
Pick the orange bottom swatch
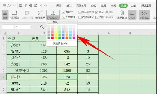click(x=67, y=38)
